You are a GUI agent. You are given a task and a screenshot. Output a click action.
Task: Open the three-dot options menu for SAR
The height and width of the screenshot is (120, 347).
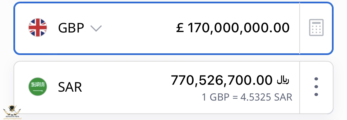click(316, 87)
